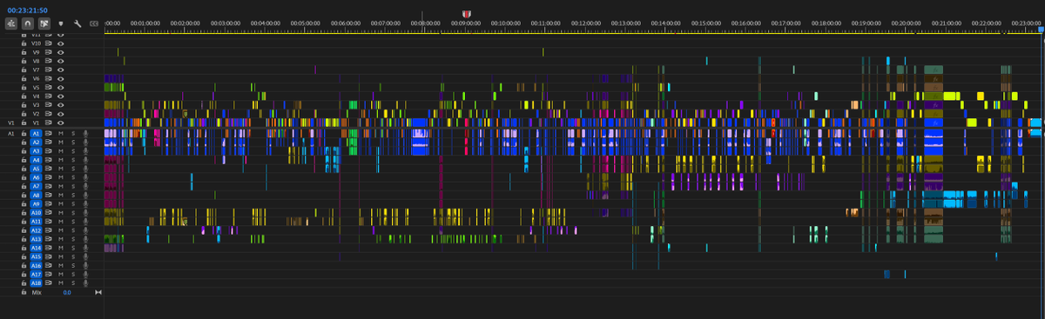Toggle V1 source patching button
The height and width of the screenshot is (319, 1045).
tap(11, 123)
